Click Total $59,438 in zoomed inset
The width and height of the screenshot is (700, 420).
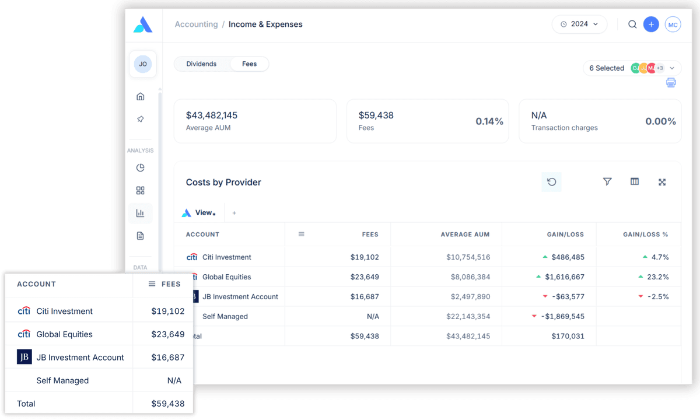[99, 404]
